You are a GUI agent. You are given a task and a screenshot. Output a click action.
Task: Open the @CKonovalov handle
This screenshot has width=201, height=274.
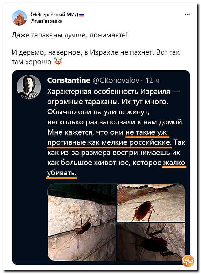tap(115, 80)
